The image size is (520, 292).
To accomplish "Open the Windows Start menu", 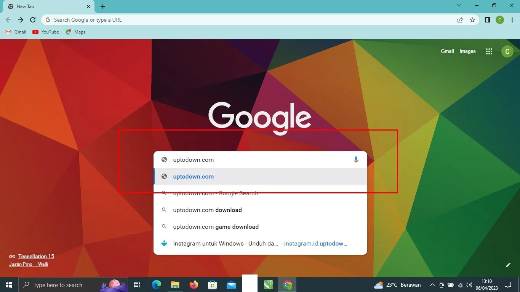I will [9, 285].
